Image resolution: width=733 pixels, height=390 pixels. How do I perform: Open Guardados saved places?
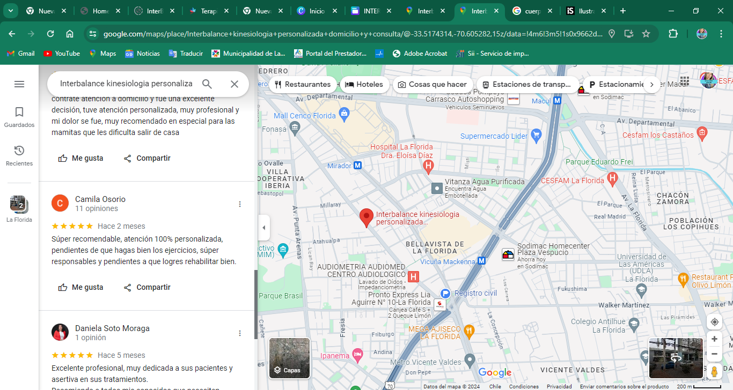19,117
